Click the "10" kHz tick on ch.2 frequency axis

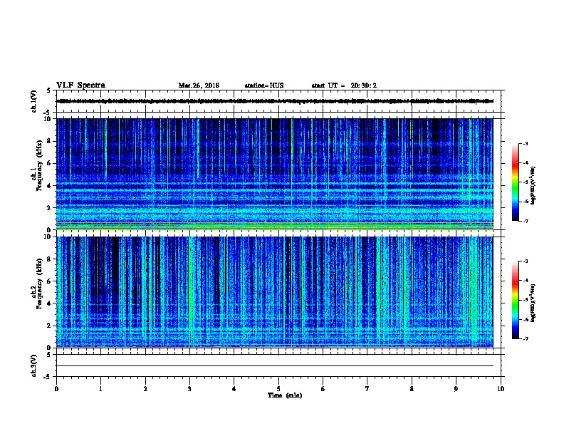tap(48, 237)
